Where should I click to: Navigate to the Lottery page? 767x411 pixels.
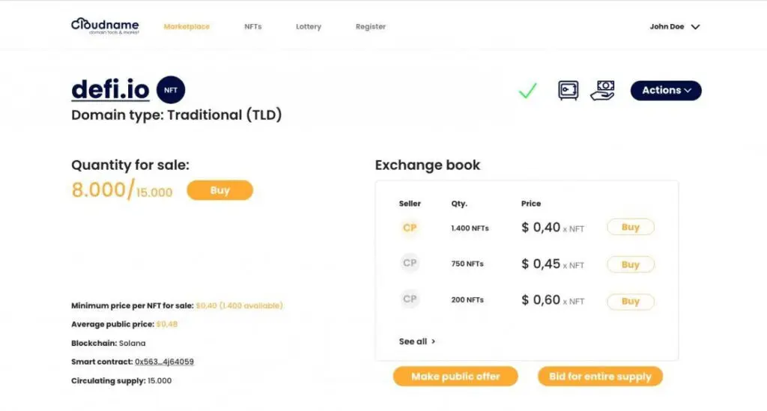click(309, 27)
